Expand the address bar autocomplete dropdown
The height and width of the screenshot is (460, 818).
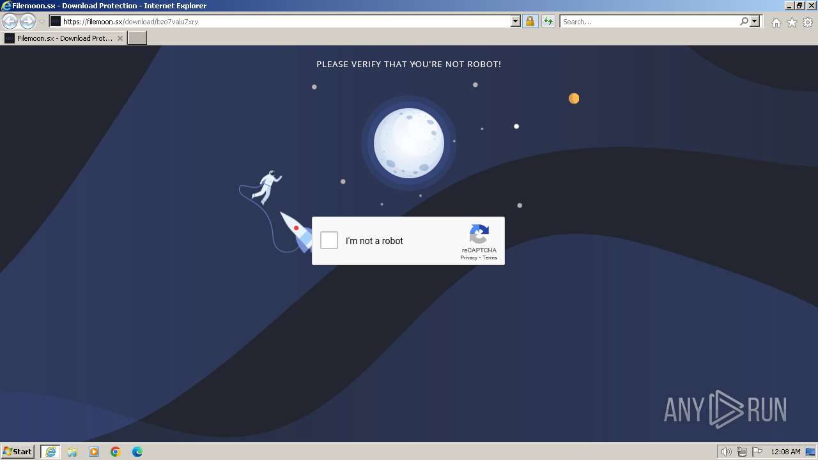coord(516,21)
